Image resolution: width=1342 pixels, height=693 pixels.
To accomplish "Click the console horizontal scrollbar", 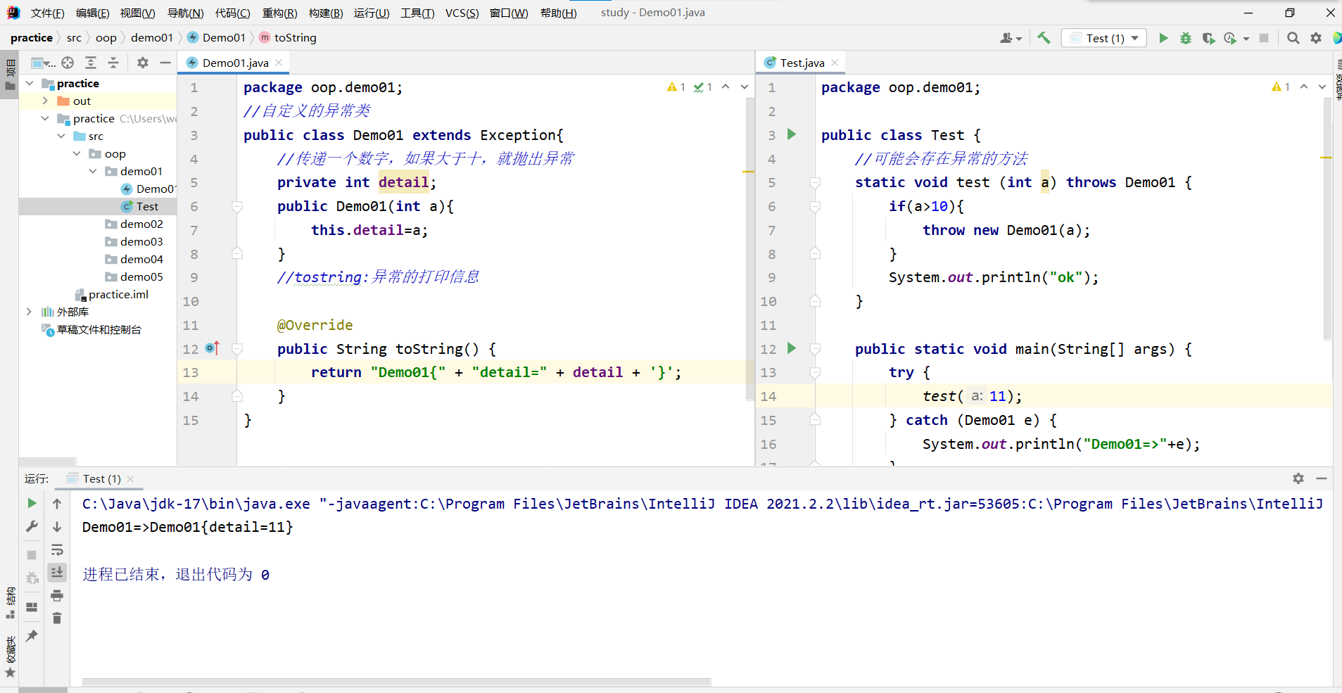I will pyautogui.click(x=396, y=682).
